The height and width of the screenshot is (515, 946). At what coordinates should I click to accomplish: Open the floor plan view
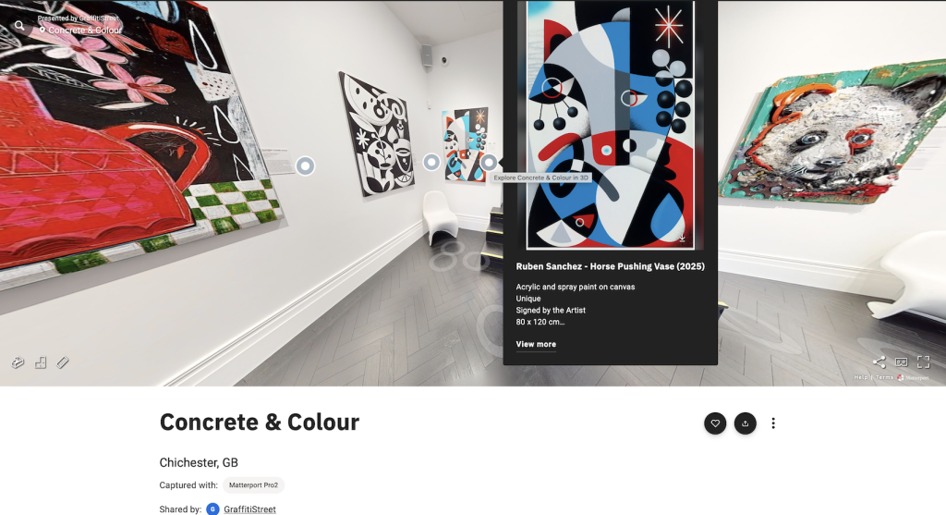[x=41, y=362]
